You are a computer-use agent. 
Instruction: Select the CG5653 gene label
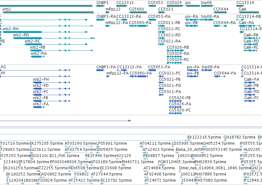[x=155, y=3]
